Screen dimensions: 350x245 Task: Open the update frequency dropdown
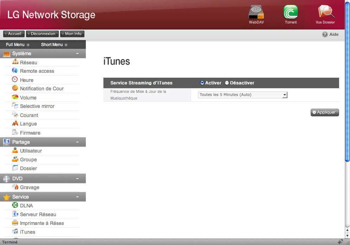243,95
